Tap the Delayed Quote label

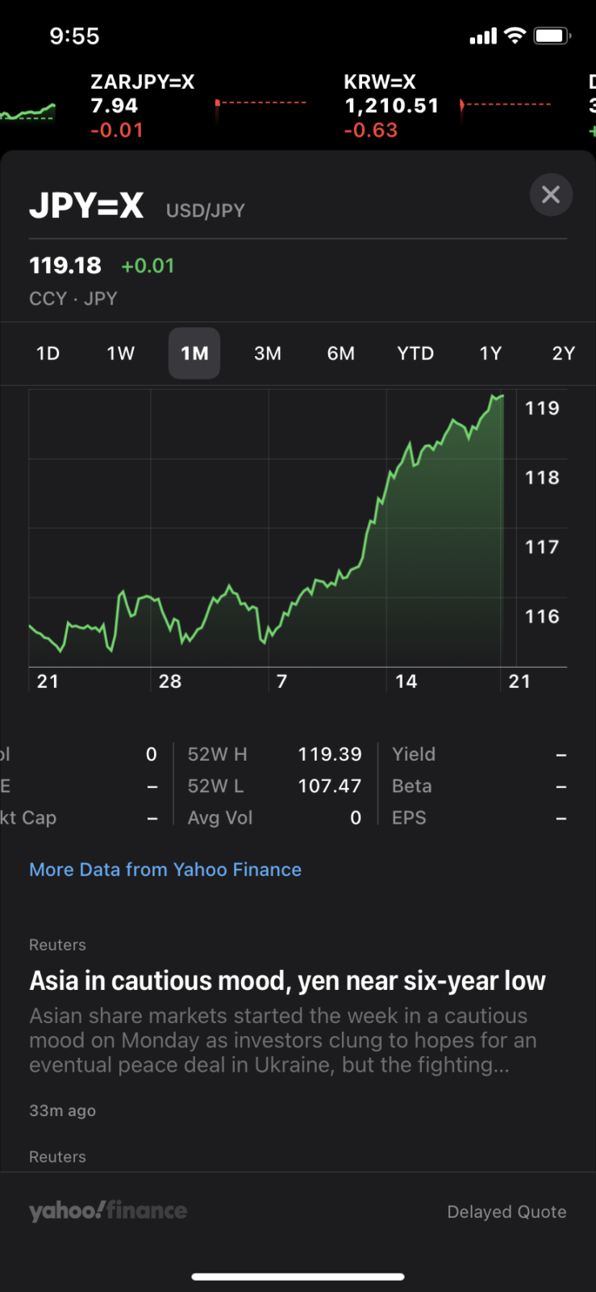point(506,1212)
